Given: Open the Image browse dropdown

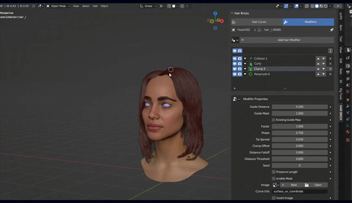Looking at the screenshot, I should coord(276,185).
